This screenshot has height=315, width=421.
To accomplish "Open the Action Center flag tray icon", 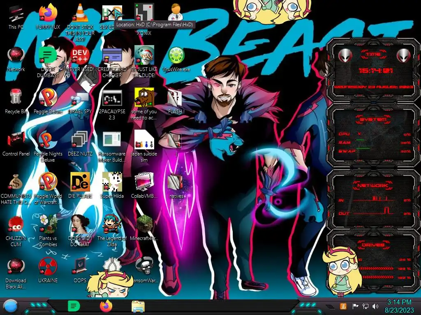I will 355,306.
